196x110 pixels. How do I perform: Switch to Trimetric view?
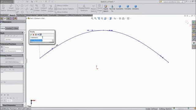coord(128,7)
